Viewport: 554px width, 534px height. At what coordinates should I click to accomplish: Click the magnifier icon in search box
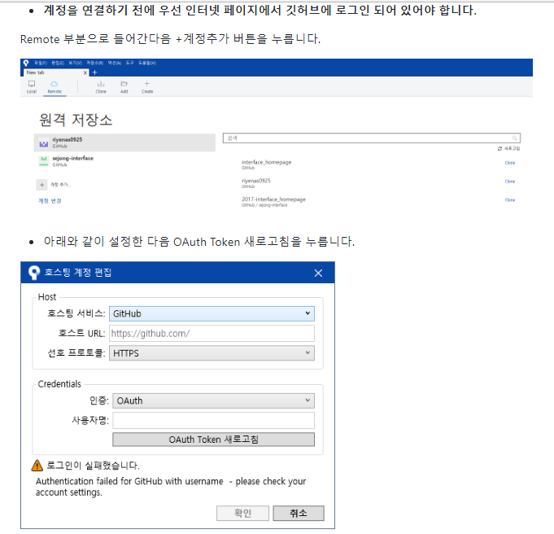514,138
